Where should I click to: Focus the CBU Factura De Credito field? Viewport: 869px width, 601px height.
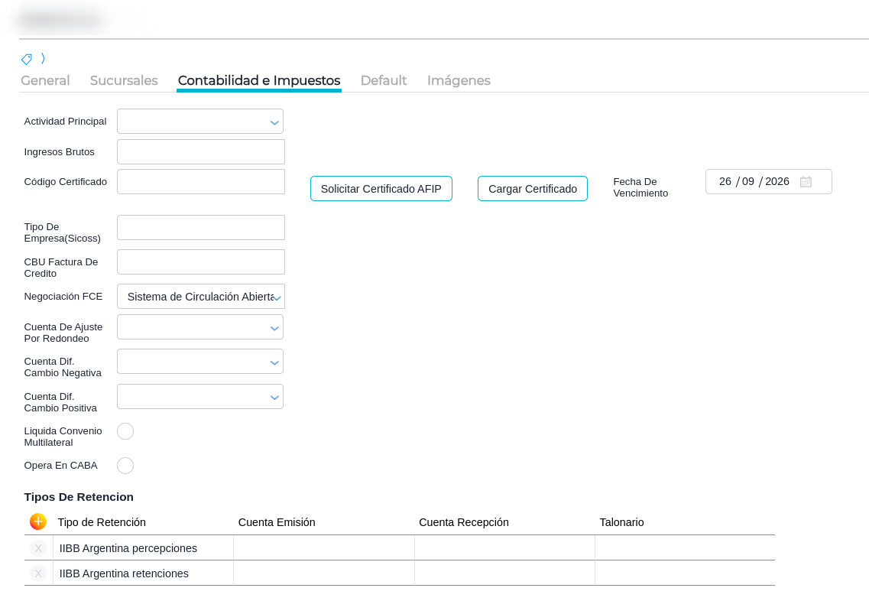click(201, 262)
